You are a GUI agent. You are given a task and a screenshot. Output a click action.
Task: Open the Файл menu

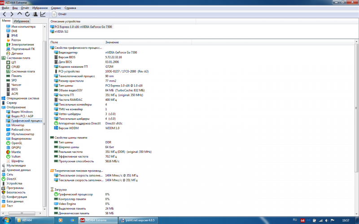(5, 8)
